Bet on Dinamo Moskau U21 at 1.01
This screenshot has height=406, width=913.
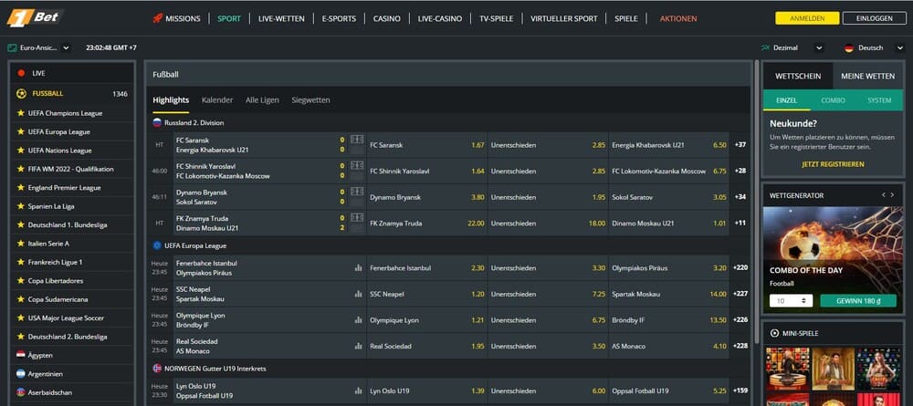(668, 224)
